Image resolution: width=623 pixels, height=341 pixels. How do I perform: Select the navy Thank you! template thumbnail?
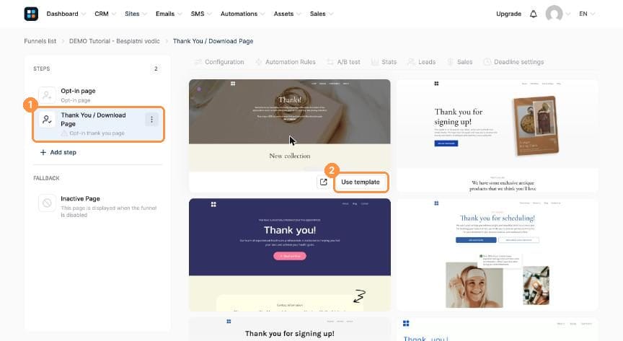tap(290, 254)
